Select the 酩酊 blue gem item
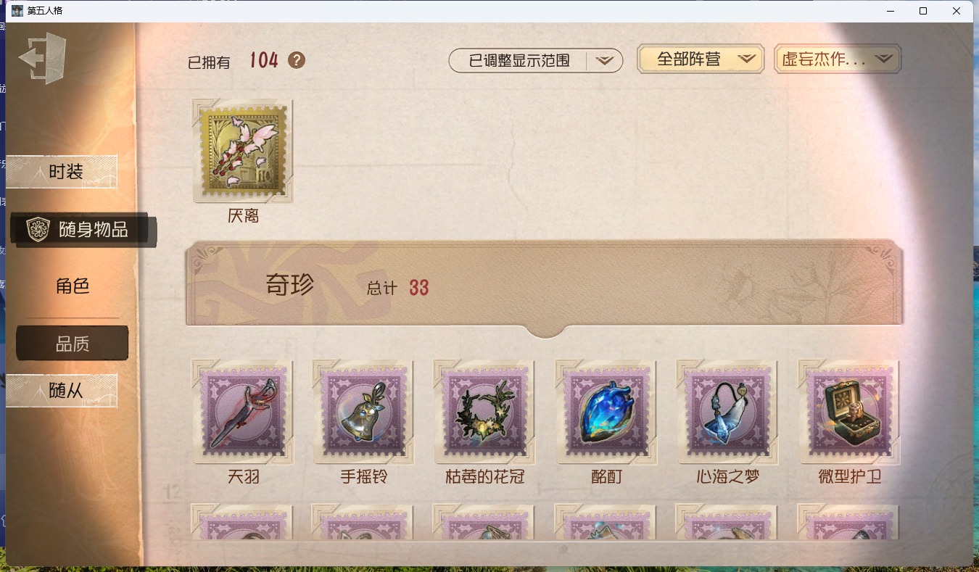 606,411
